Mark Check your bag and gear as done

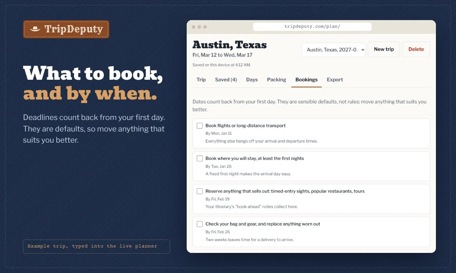pos(200,224)
